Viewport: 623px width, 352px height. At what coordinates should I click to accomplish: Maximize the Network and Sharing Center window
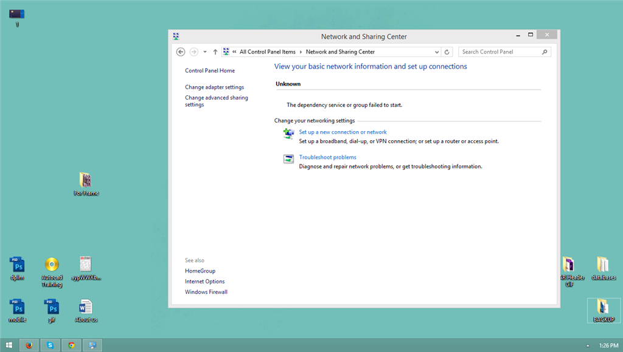point(531,35)
